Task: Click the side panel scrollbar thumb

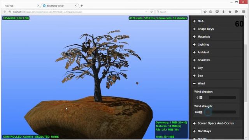Action: 246,73
